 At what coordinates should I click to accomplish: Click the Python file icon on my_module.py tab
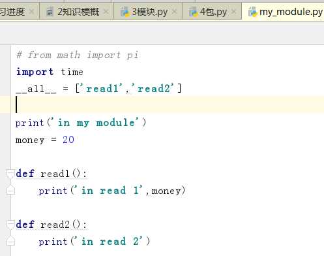click(252, 12)
